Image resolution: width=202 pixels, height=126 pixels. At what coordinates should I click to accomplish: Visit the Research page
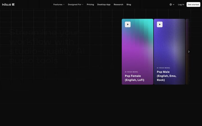[x=118, y=4]
